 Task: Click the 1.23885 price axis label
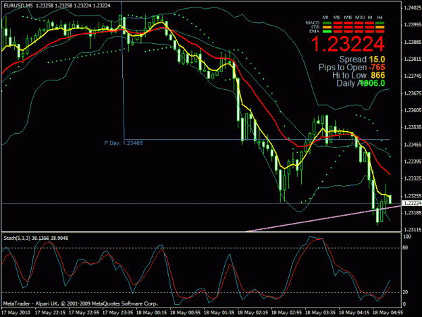(x=413, y=42)
